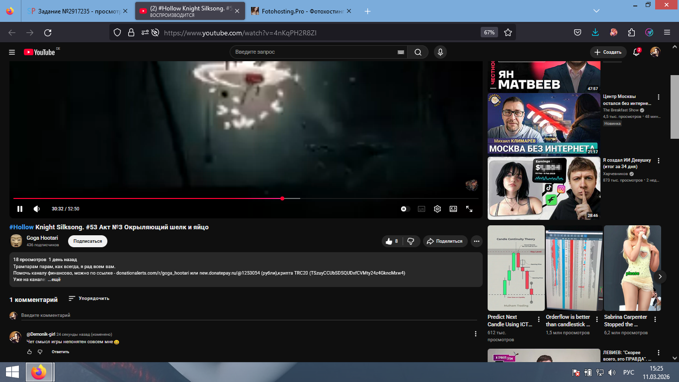Click the search magnifier button
679x382 pixels.
418,52
